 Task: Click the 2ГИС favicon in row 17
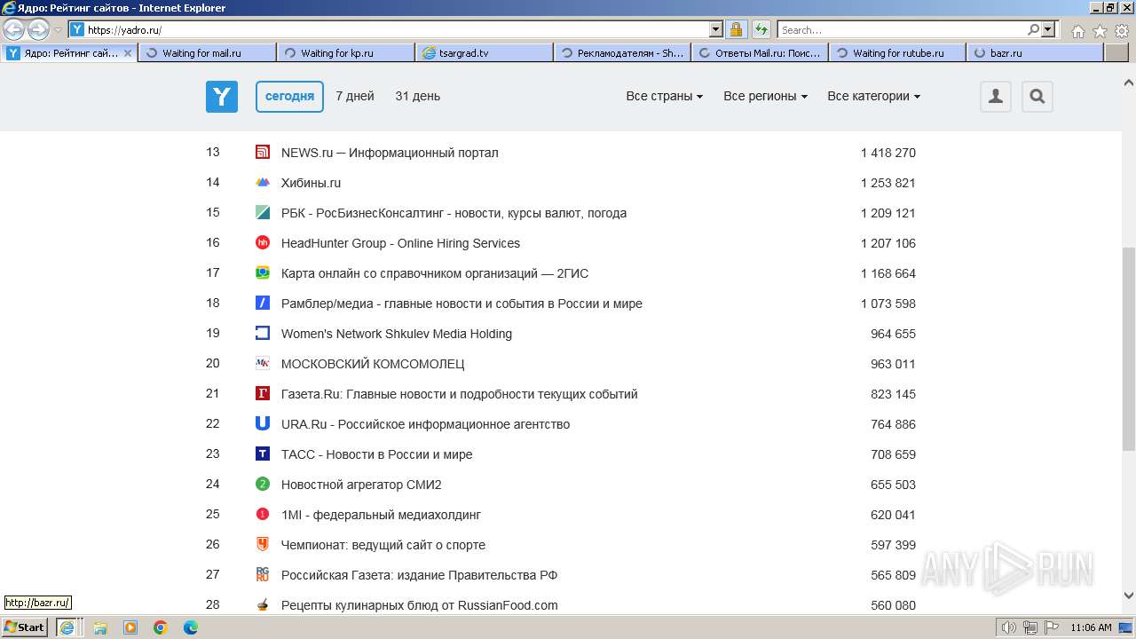coord(263,273)
